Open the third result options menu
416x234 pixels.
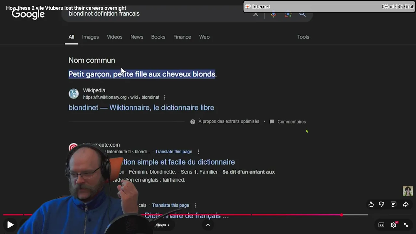[195, 205]
